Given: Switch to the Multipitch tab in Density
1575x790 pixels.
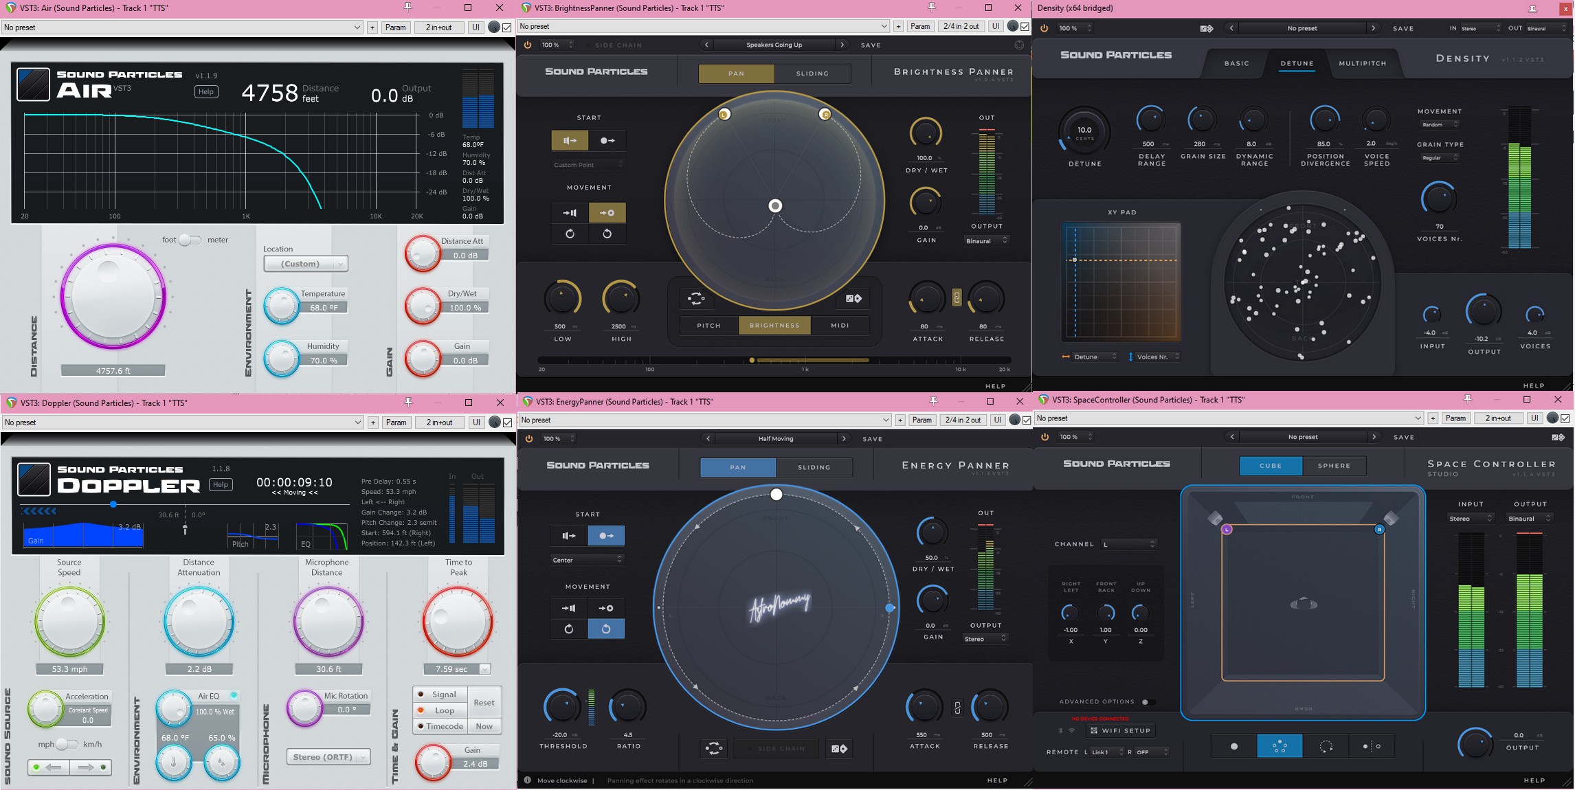Looking at the screenshot, I should tap(1362, 63).
